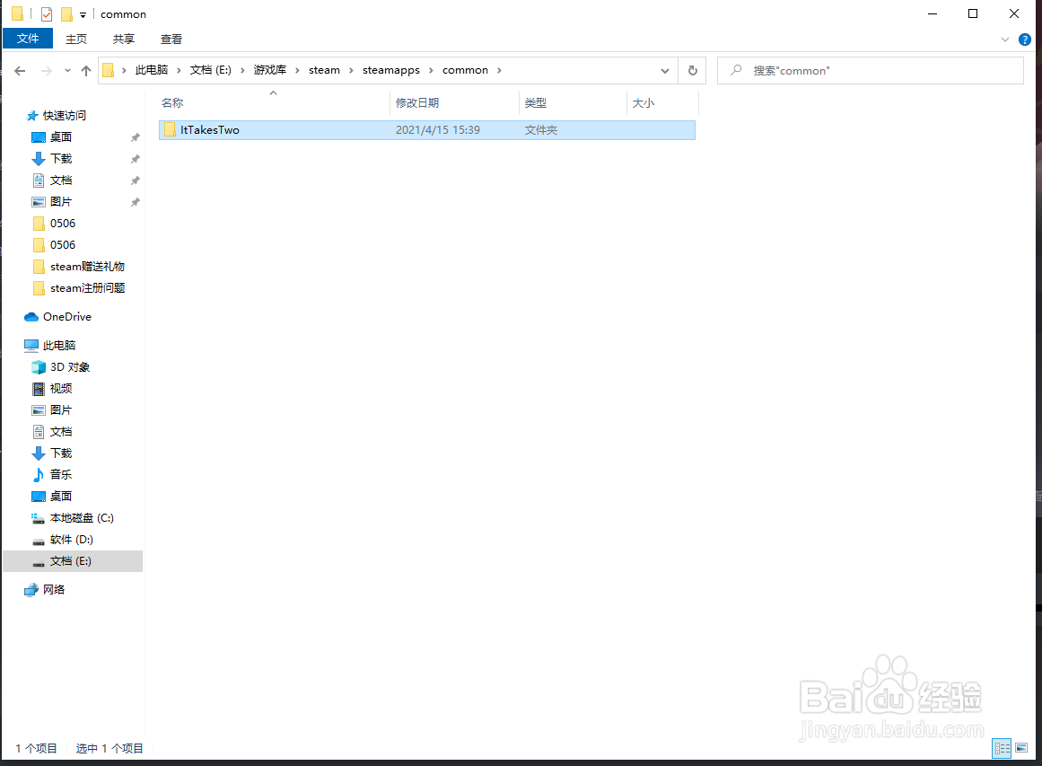This screenshot has width=1042, height=766.
Task: Click the steam breadcrumb segment
Action: (x=324, y=70)
